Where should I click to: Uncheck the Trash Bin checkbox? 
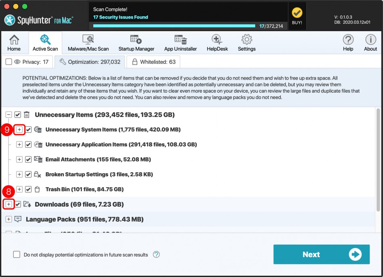click(28, 189)
